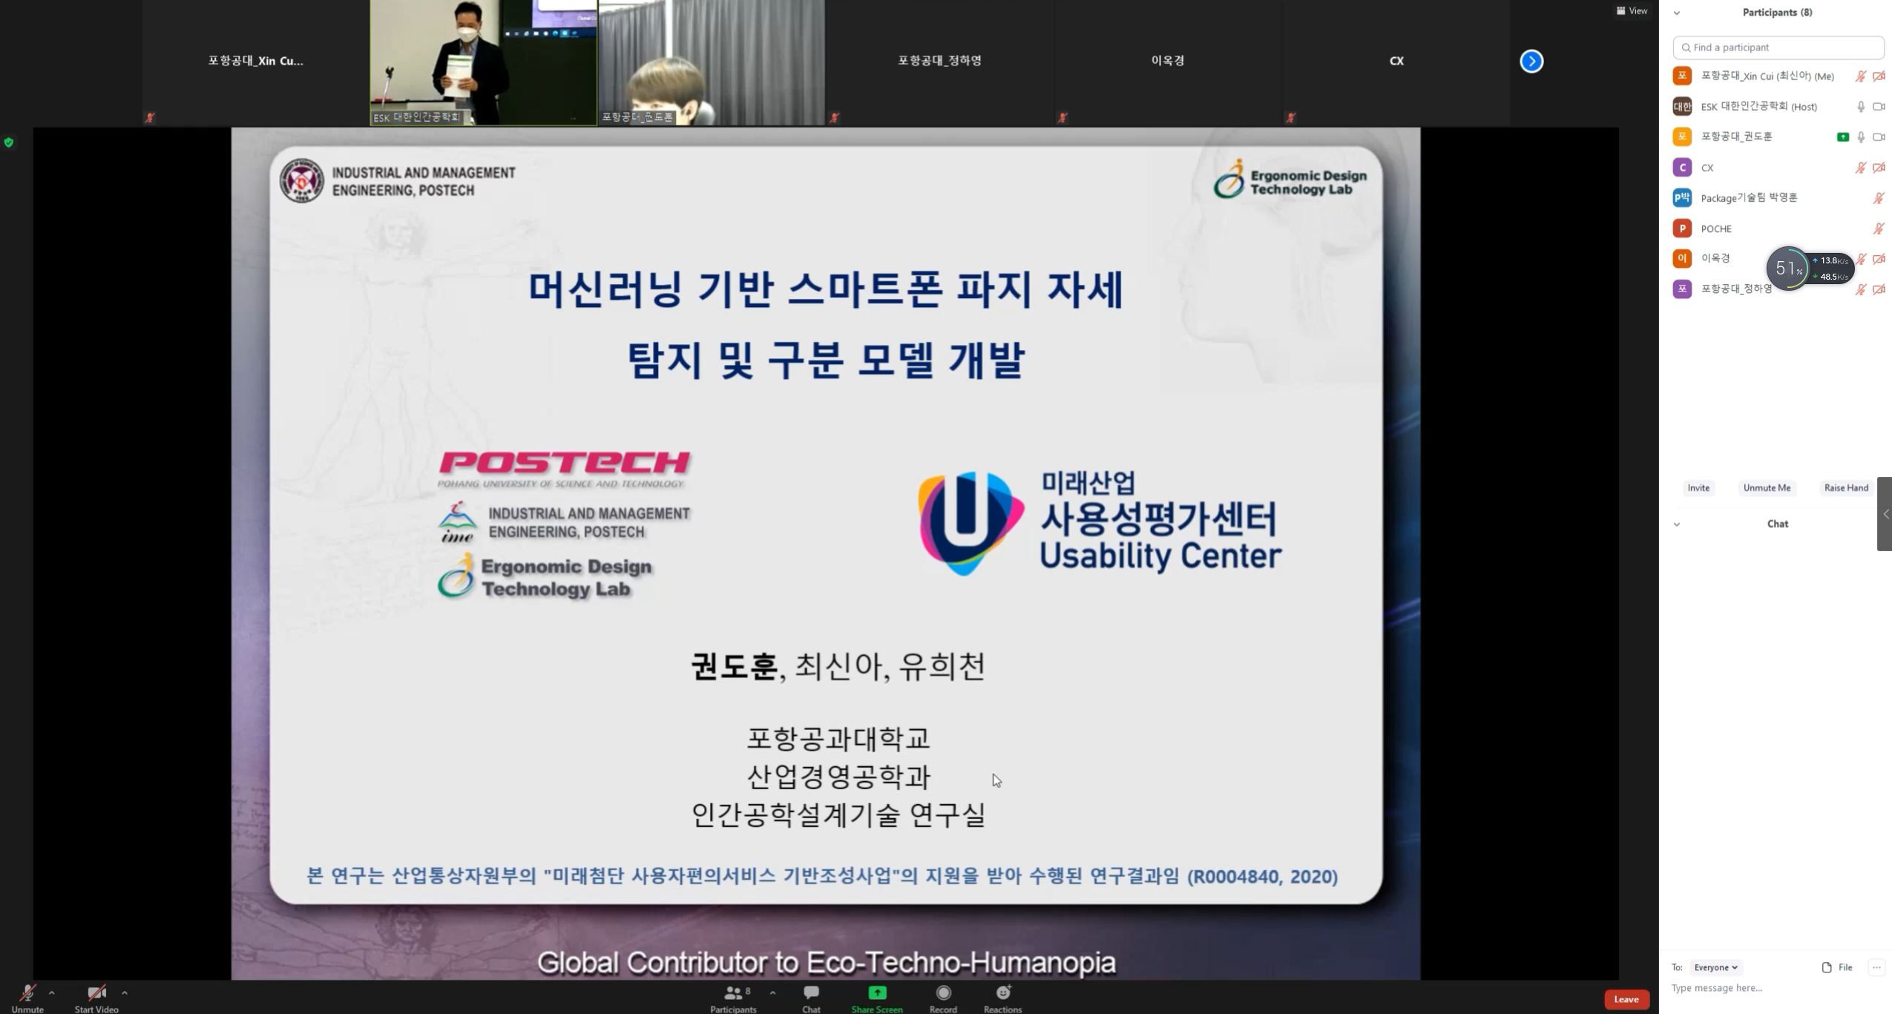1892x1014 pixels.
Task: Start Video camera toggle
Action: point(96,992)
